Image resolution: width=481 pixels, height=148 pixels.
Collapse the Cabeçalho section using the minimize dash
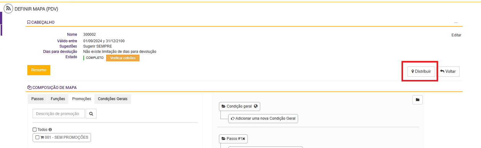(456, 23)
